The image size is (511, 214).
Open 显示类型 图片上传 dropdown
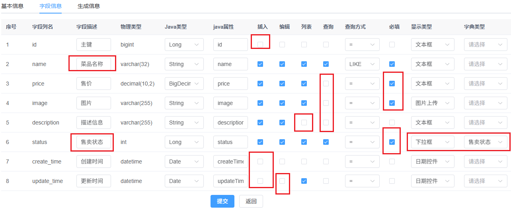coord(432,103)
